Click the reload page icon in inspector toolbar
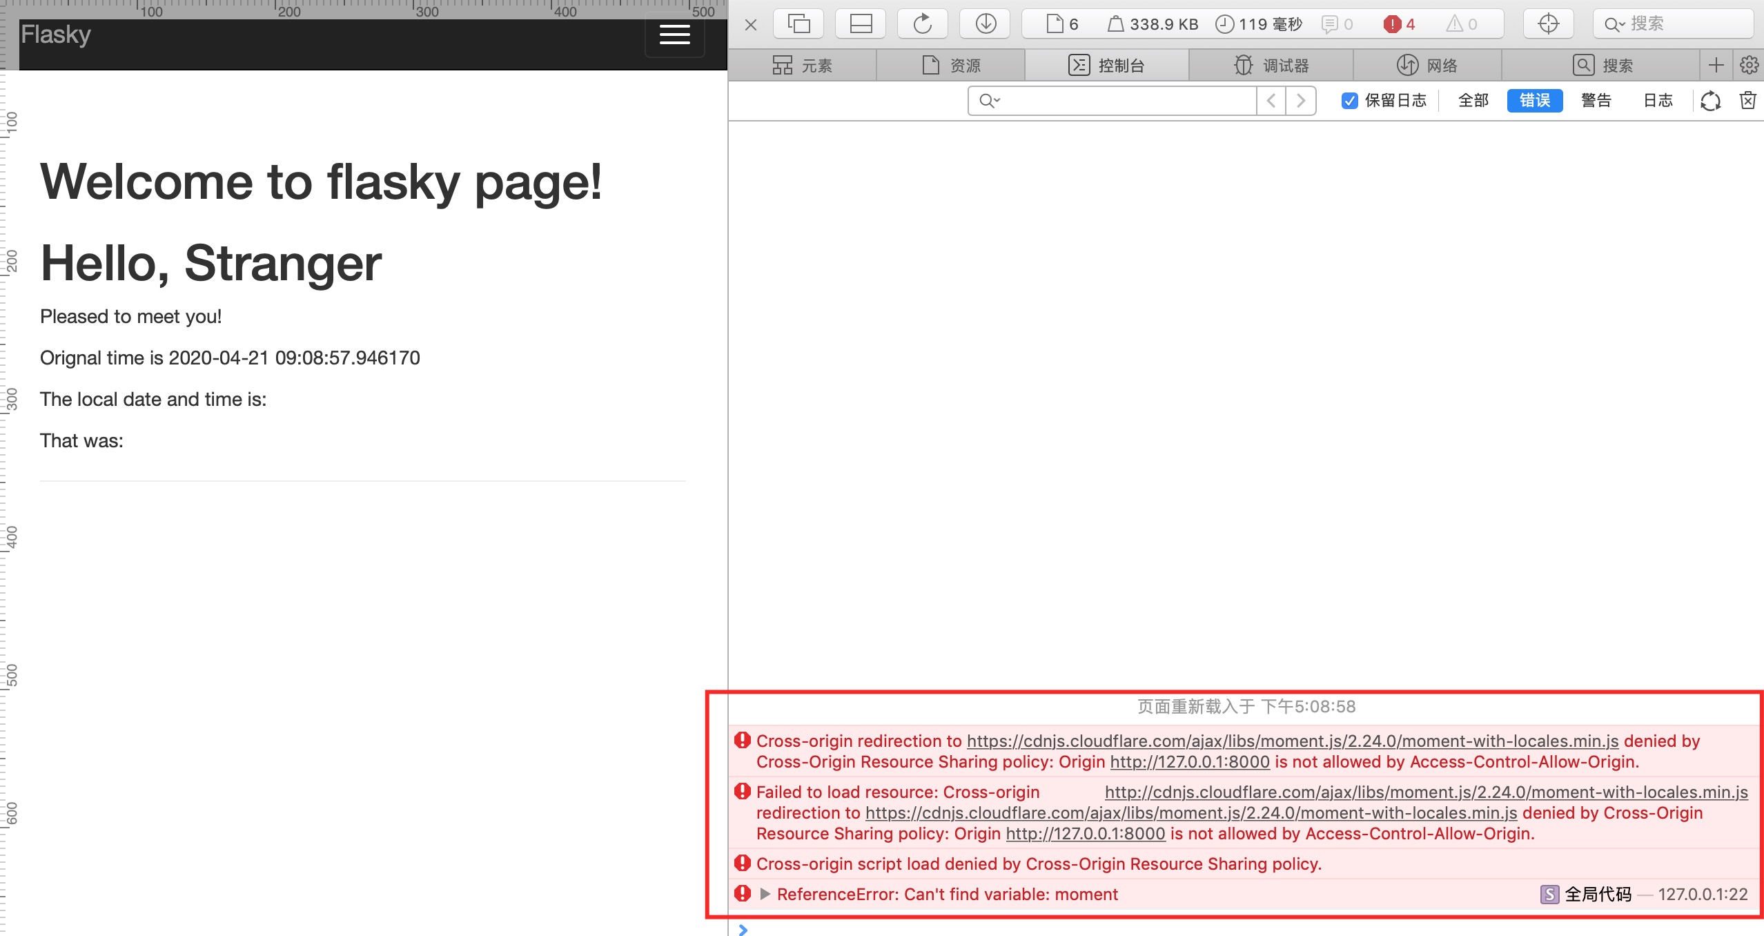This screenshot has height=936, width=1764. coord(923,24)
